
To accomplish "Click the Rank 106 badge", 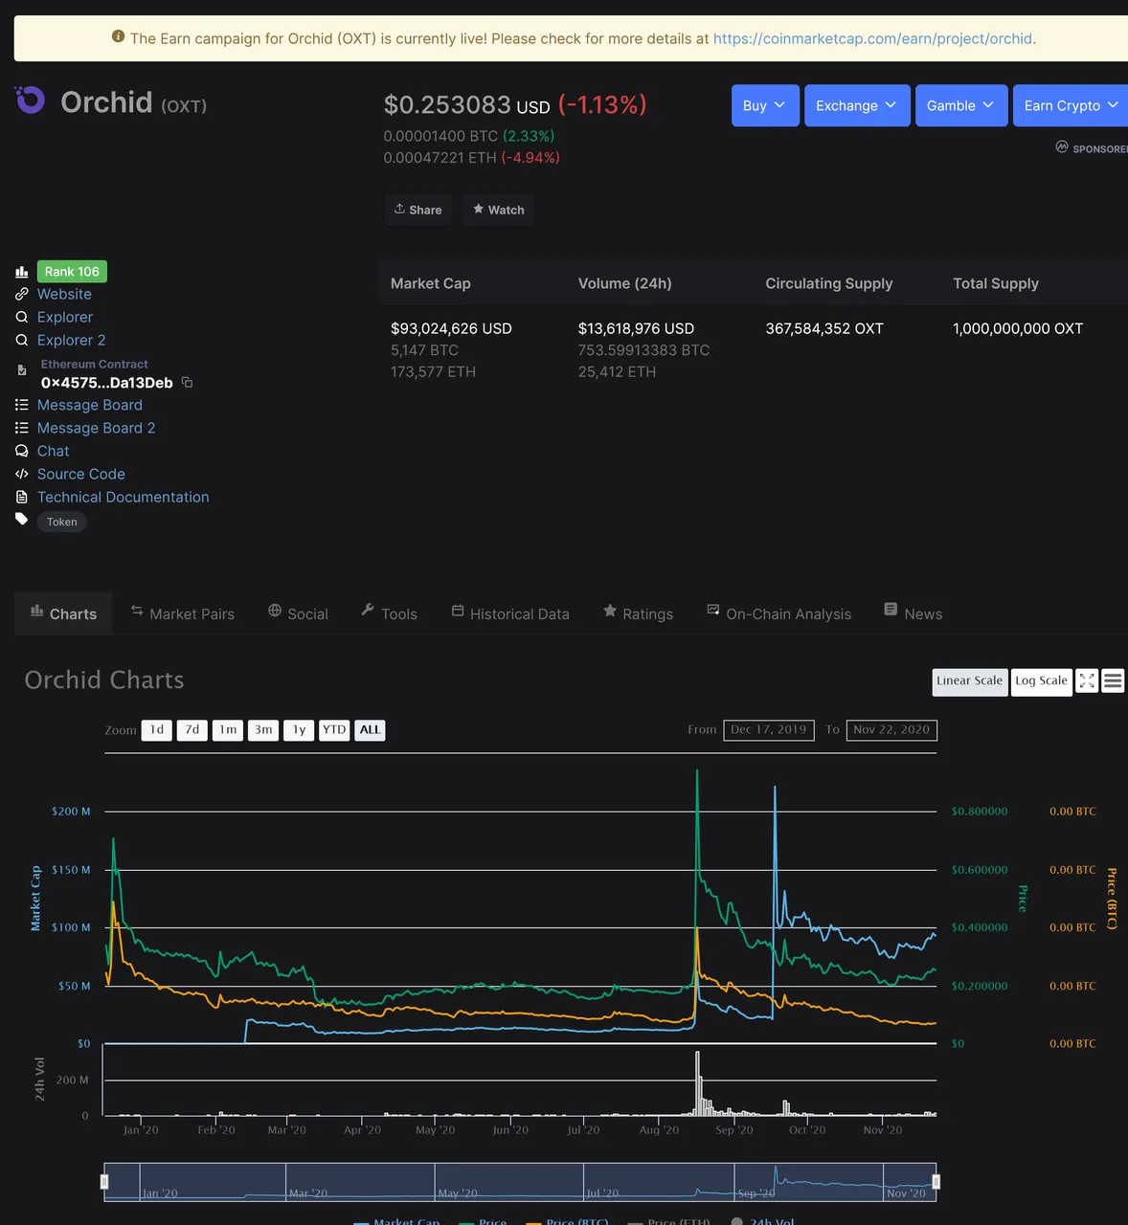I will coord(72,272).
